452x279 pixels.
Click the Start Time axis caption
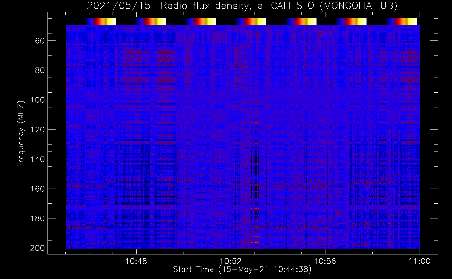click(x=242, y=270)
